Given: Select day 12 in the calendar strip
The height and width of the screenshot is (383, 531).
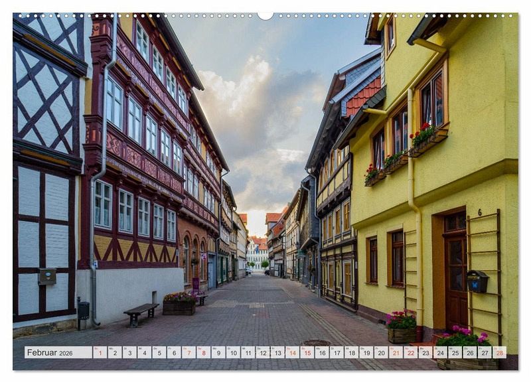Looking at the screenshot, I should pyautogui.click(x=263, y=352).
